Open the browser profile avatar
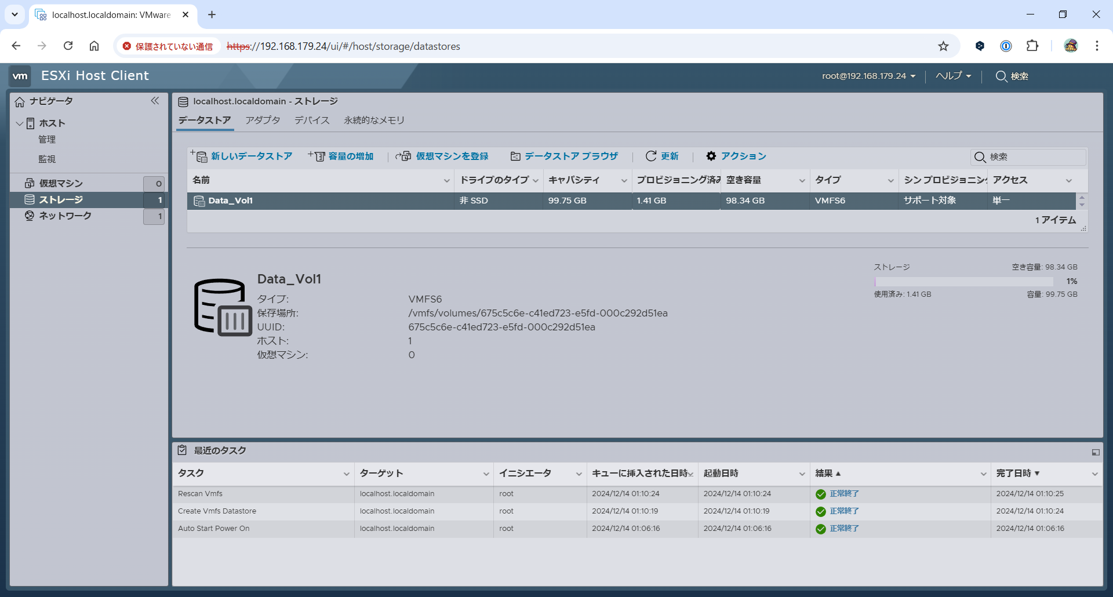 click(1071, 46)
